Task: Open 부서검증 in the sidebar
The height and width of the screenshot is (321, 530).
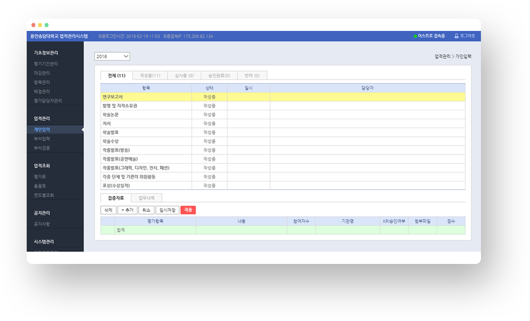Action: point(42,148)
